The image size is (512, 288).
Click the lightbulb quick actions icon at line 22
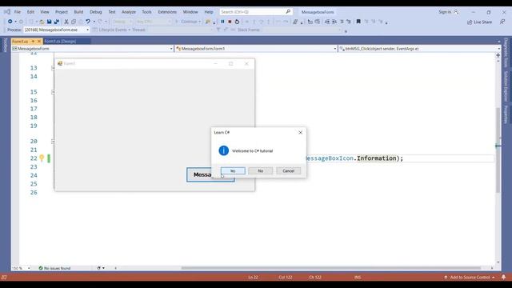42,158
